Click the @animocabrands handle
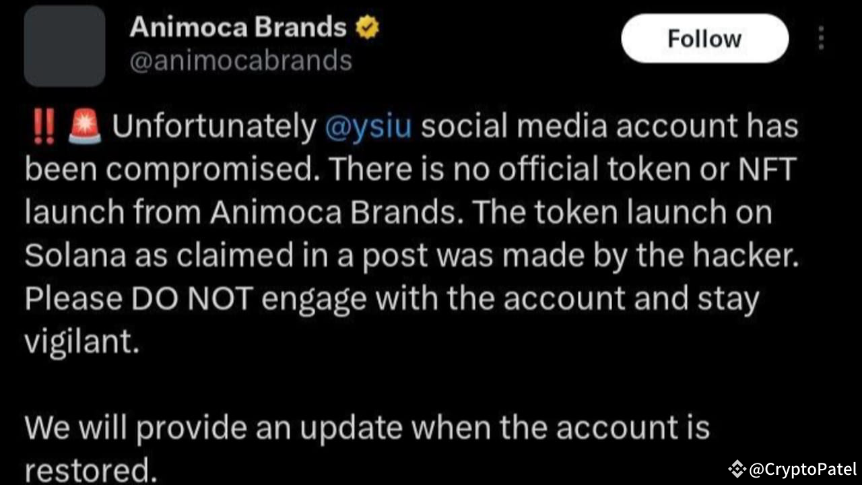The height and width of the screenshot is (485, 862). point(240,61)
